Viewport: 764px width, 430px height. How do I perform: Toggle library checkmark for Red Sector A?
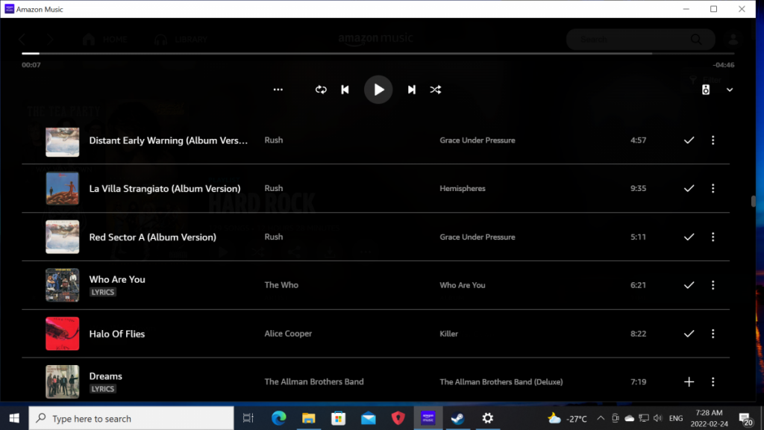click(x=689, y=237)
